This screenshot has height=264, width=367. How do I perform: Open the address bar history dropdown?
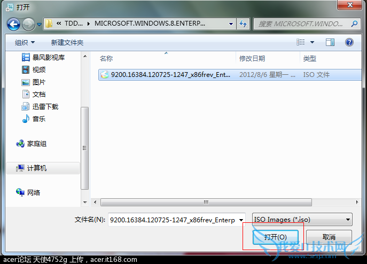(231, 24)
